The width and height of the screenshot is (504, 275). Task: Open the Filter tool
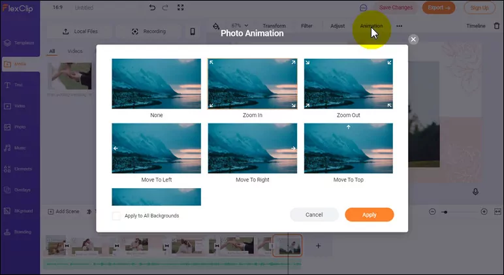[306, 25]
